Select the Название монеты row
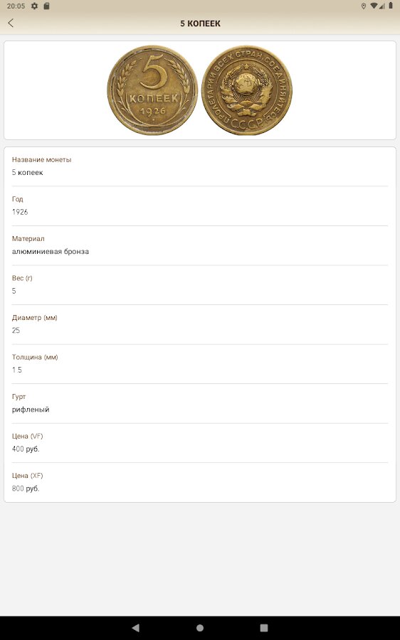 tap(200, 166)
